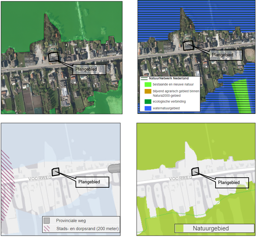Click the hatched plan area on the grey-blue Voorweg map
The image size is (257, 237).
coord(55,172)
